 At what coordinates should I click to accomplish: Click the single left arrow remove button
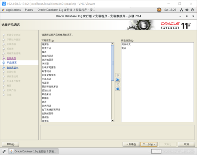tap(118, 84)
